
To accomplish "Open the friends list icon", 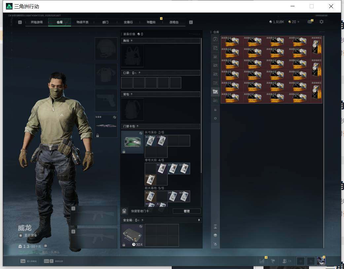I will 285,261.
